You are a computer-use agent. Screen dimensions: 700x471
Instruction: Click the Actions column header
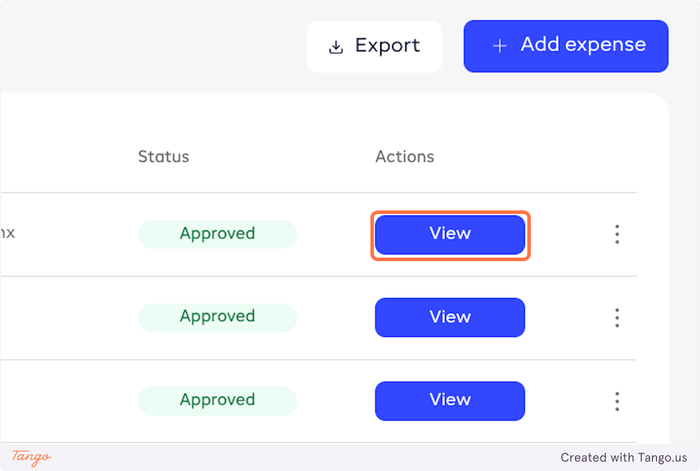coord(404,157)
